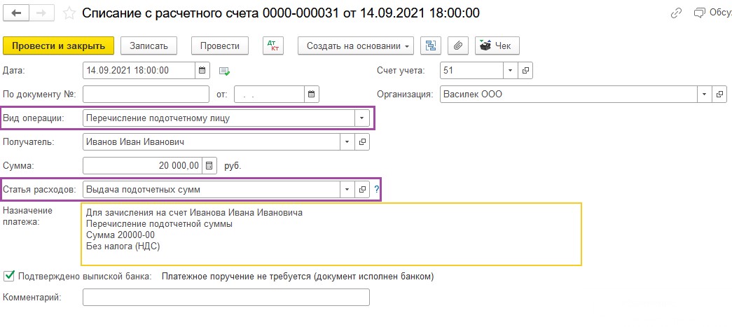Click the Чек button
The height and width of the screenshot is (327, 732).
(x=497, y=46)
